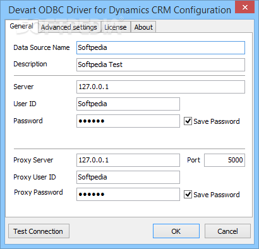Image resolution: width=259 pixels, height=249 pixels.
Task: Focus the Proxy Password field
Action: click(128, 194)
